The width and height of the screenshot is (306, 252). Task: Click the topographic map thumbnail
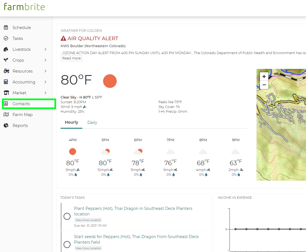coord(281,125)
